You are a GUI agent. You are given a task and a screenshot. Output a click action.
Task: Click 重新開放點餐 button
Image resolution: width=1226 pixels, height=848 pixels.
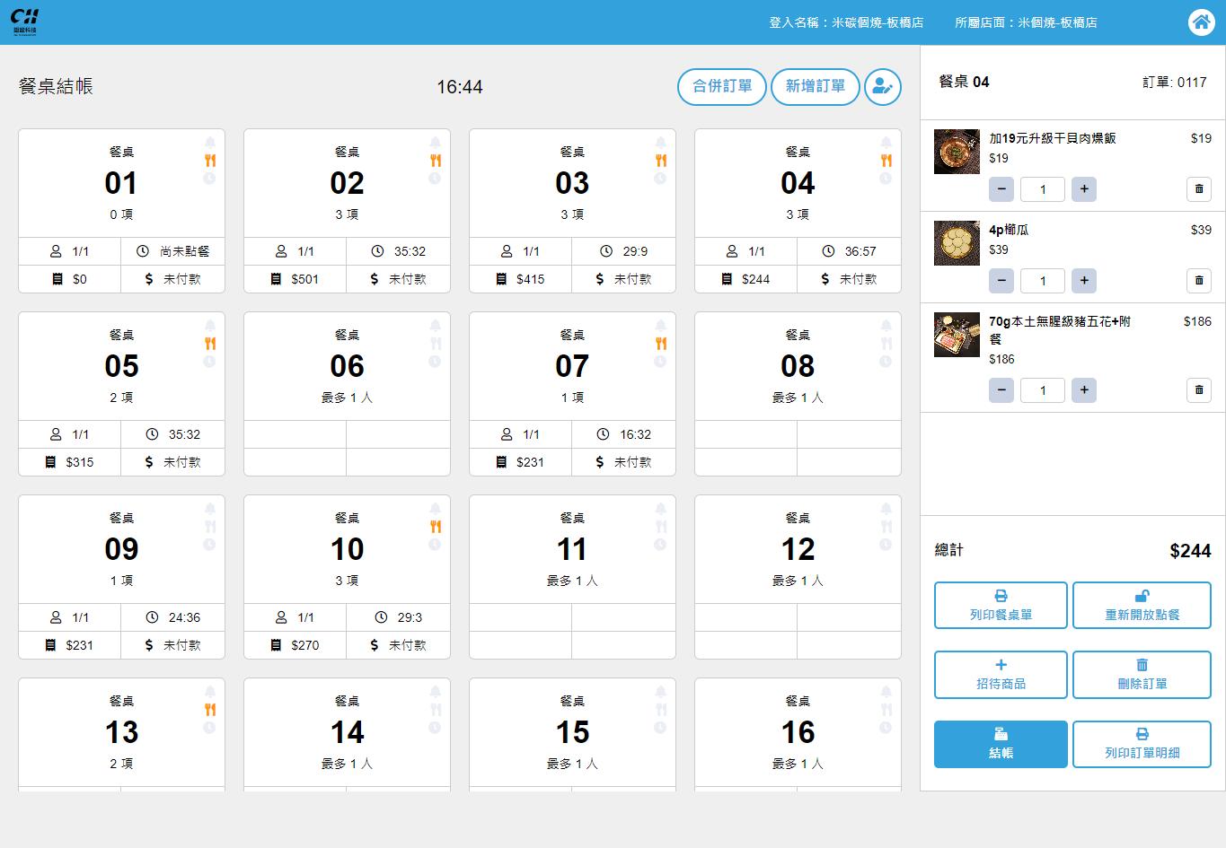coord(1142,606)
